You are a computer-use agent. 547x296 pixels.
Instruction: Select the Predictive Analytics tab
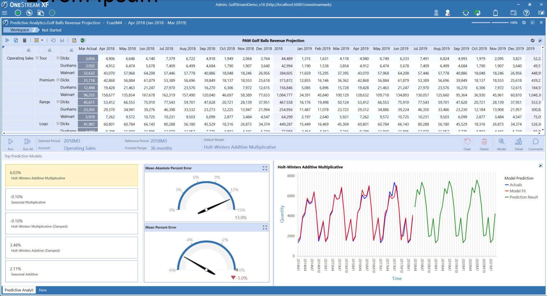[x=19, y=290]
